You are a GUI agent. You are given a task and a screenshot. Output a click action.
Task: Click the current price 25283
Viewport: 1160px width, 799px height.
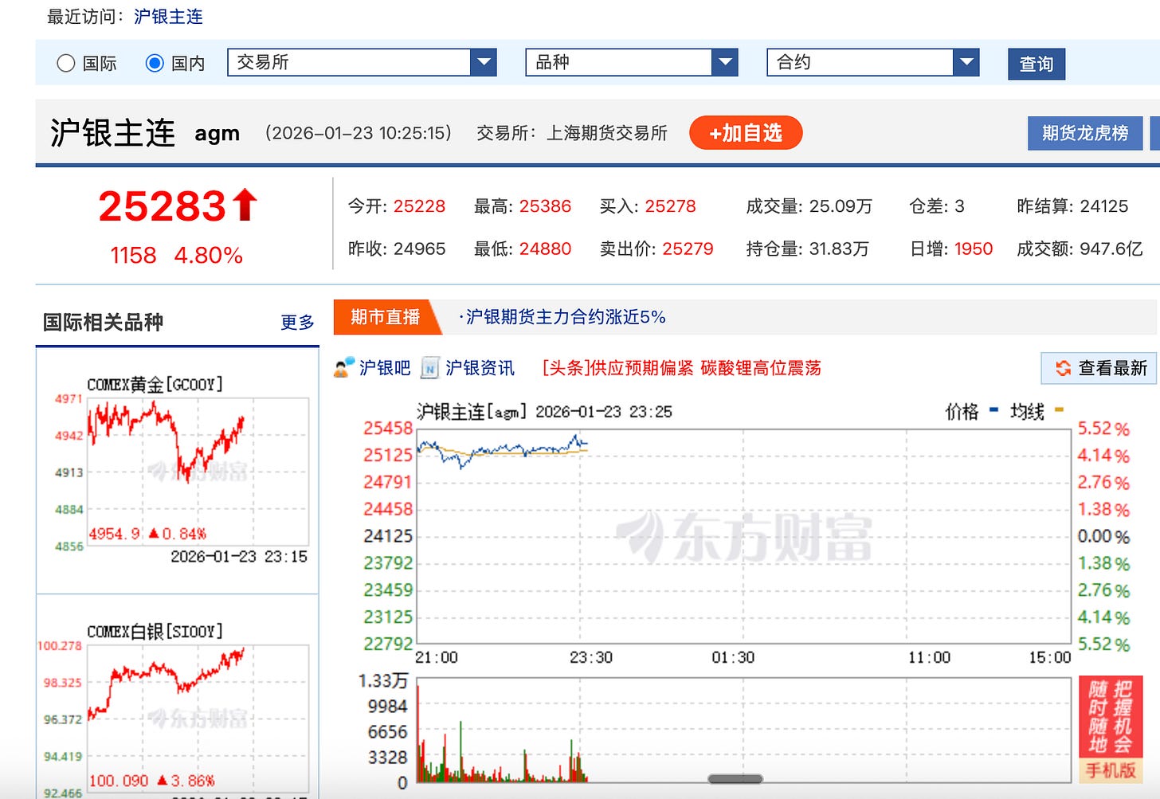163,206
